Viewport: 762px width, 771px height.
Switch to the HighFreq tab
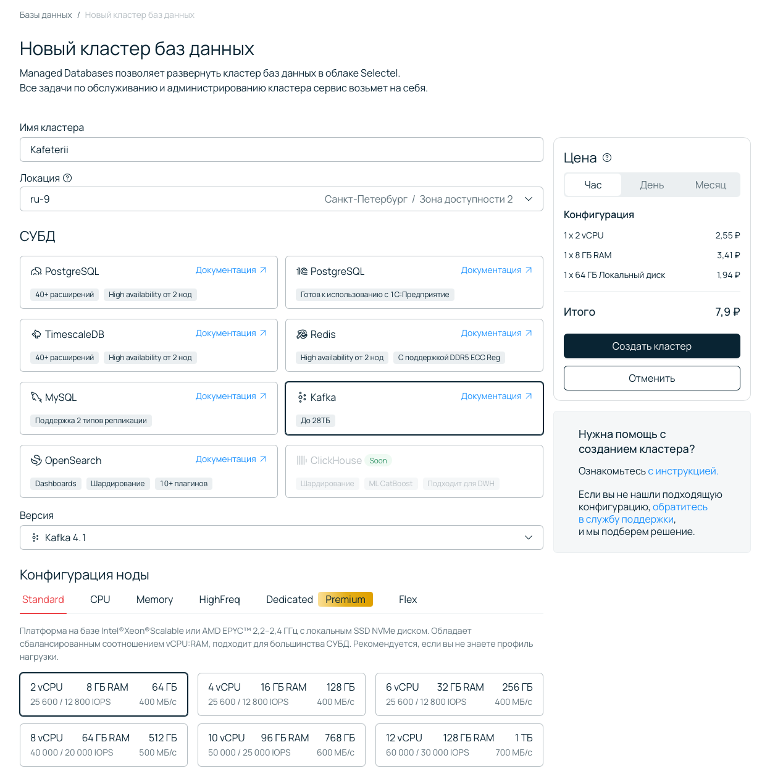tap(219, 599)
